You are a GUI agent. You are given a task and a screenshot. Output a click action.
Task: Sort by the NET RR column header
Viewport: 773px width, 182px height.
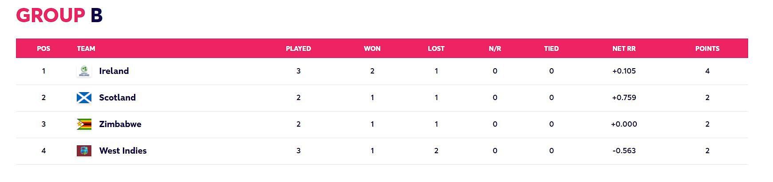(x=624, y=49)
